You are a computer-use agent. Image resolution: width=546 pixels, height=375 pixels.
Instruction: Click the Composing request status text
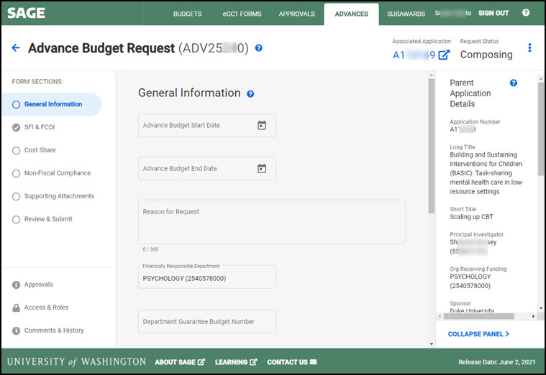[486, 55]
